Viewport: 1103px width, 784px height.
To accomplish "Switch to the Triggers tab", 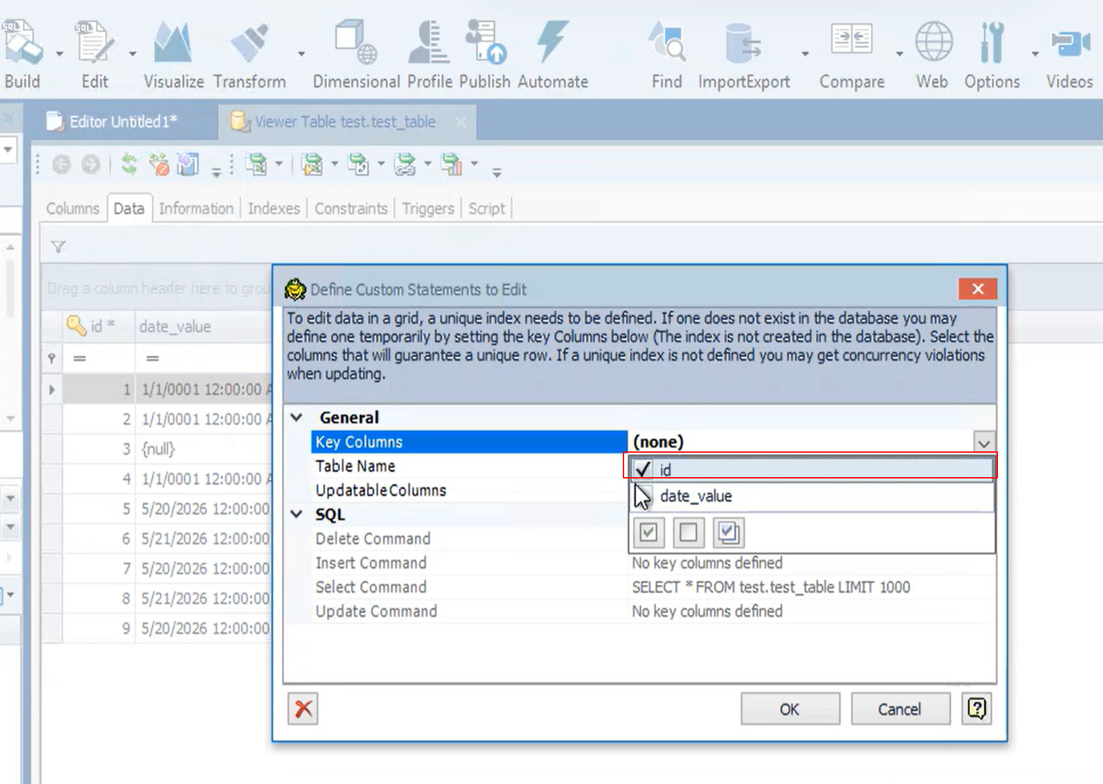I will tap(428, 209).
